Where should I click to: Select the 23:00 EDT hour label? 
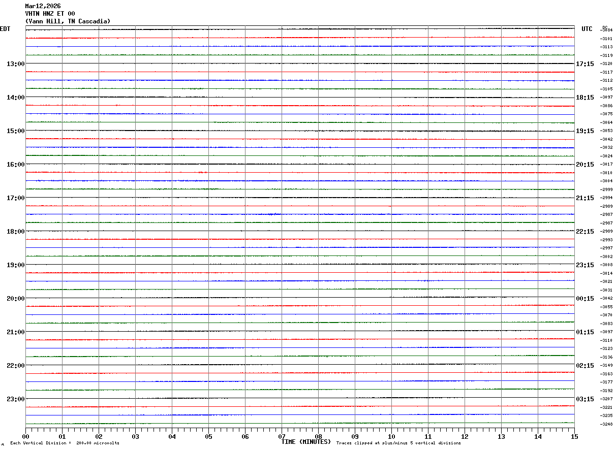pyautogui.click(x=15, y=399)
